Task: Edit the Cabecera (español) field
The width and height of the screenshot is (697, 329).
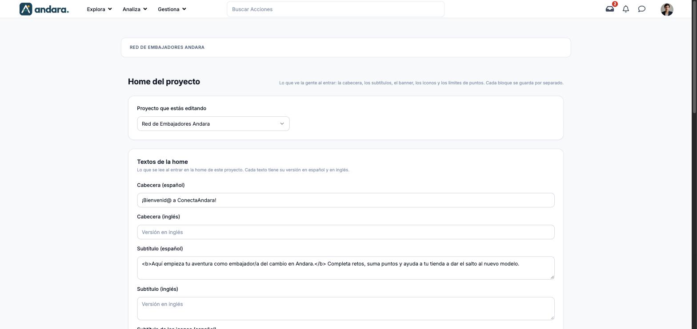Action: tap(346, 200)
